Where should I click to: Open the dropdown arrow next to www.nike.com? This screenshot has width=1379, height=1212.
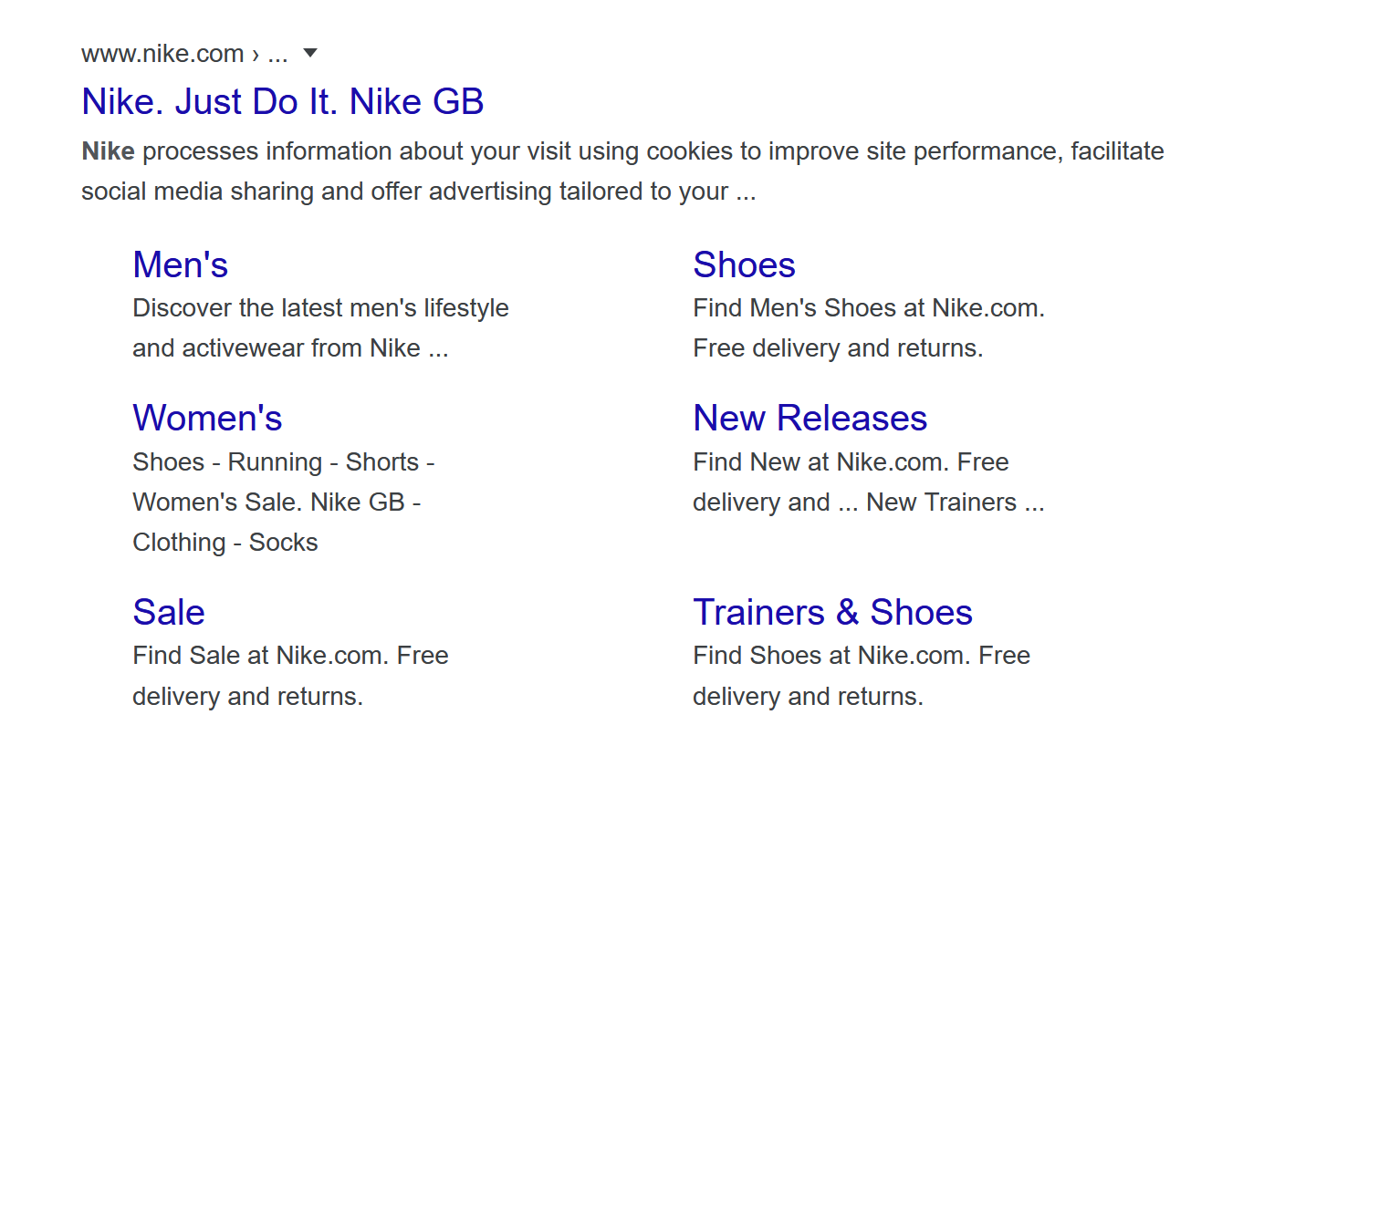tap(310, 53)
